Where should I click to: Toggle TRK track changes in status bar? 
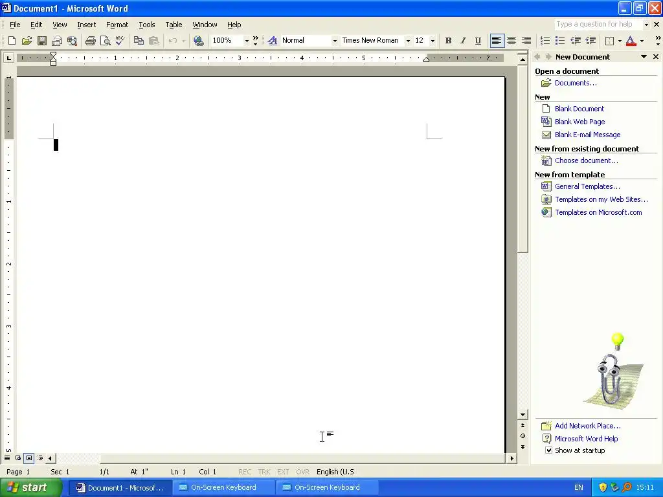[x=264, y=472]
